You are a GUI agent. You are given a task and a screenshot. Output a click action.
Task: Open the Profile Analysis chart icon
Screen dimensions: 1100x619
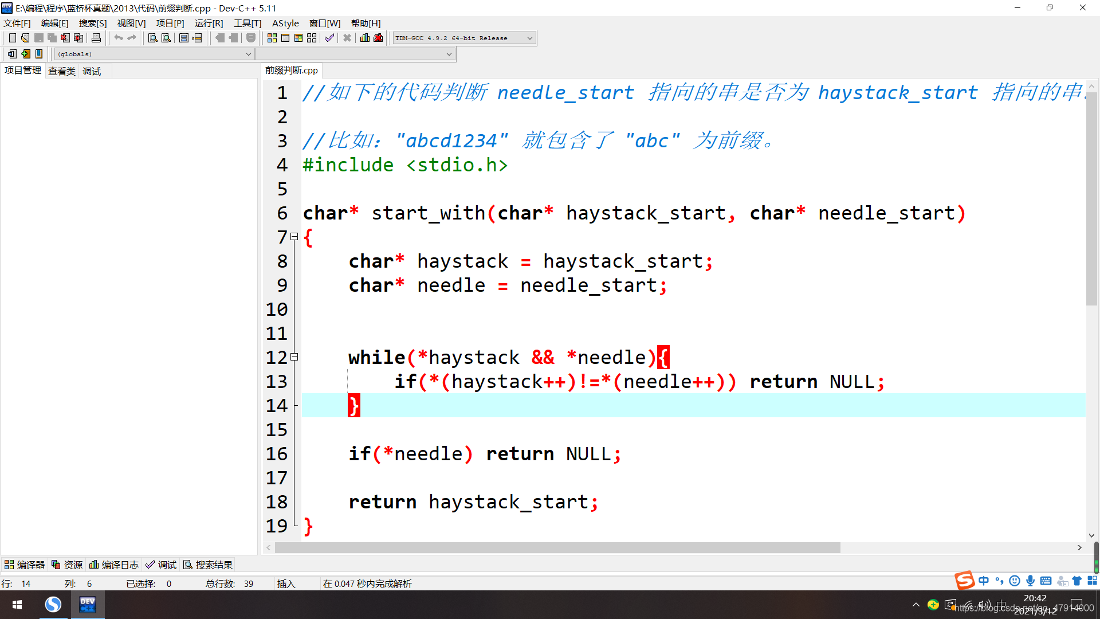click(365, 38)
